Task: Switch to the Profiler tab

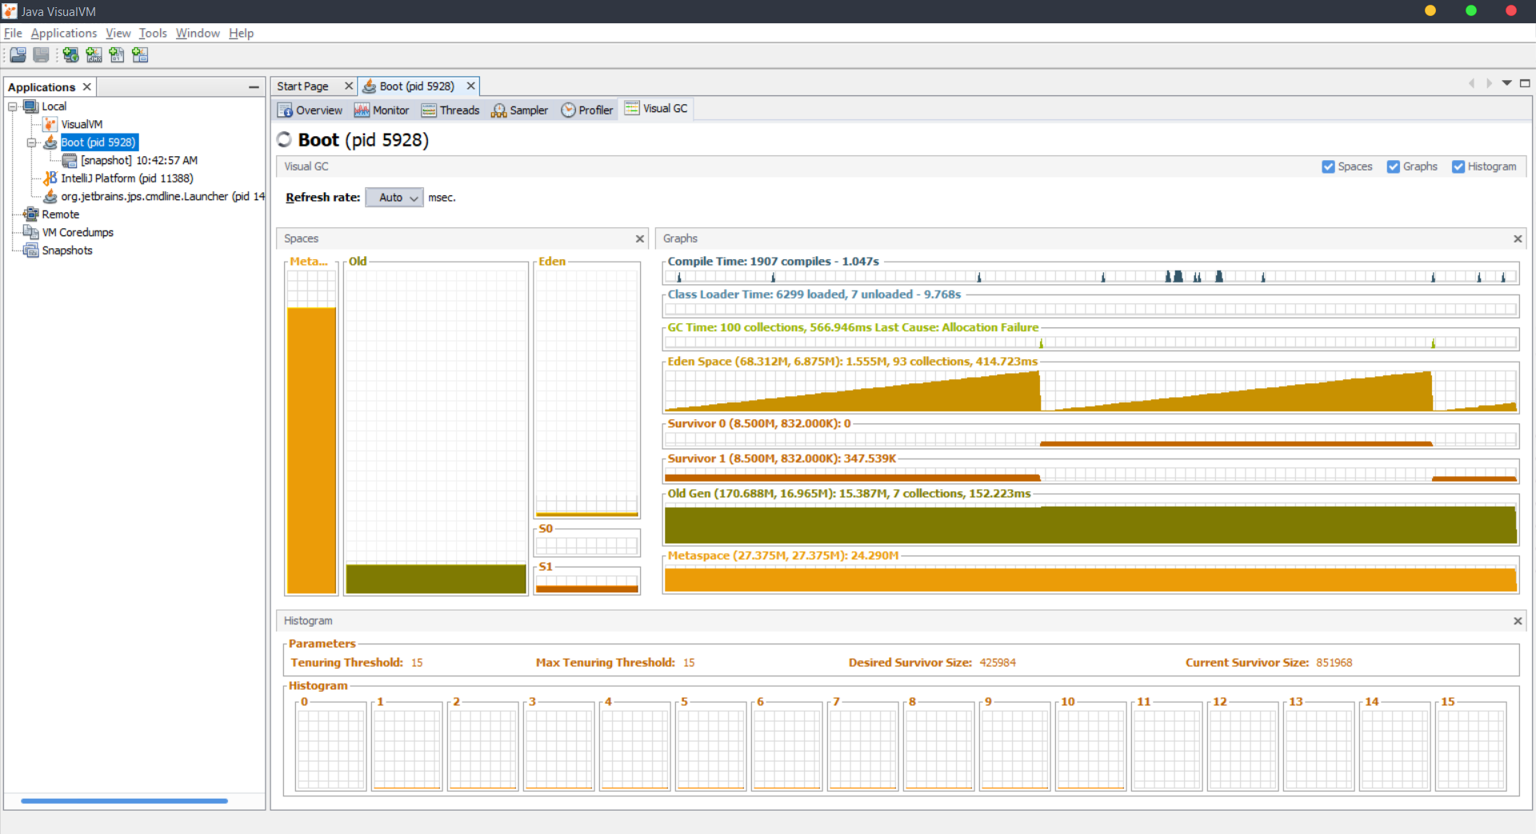Action: coord(587,110)
